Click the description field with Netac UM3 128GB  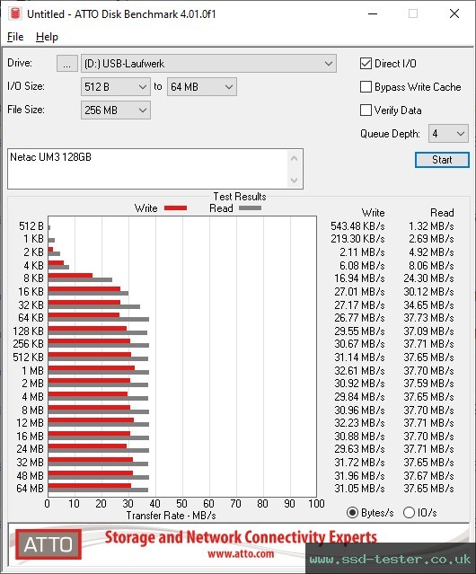pos(155,169)
